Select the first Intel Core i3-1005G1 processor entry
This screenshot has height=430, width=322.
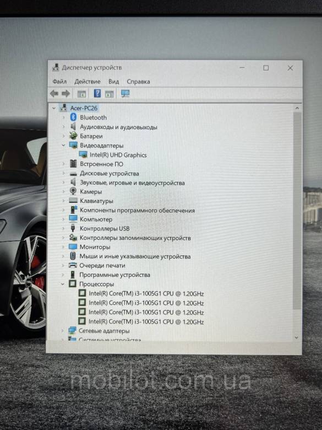coord(146,294)
